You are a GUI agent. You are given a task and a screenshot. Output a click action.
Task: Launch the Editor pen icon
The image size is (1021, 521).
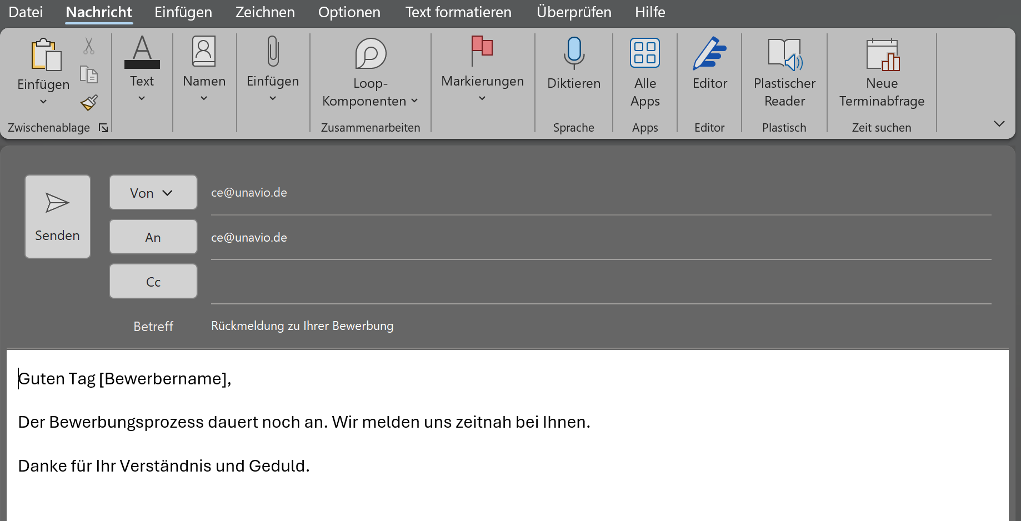point(709,62)
